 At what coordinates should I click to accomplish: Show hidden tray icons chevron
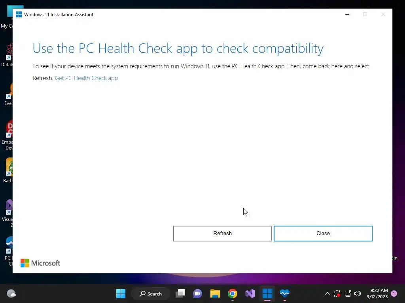tap(327, 294)
